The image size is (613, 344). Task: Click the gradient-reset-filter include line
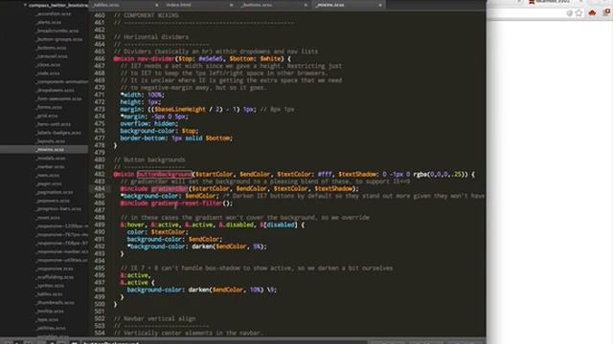coord(176,204)
